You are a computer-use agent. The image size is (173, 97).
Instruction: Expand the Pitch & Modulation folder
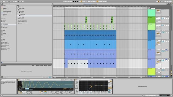click(17, 20)
